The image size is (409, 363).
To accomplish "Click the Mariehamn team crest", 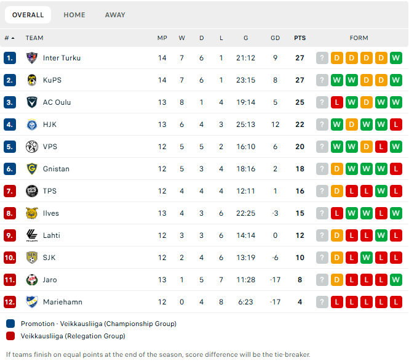I will pyautogui.click(x=32, y=302).
